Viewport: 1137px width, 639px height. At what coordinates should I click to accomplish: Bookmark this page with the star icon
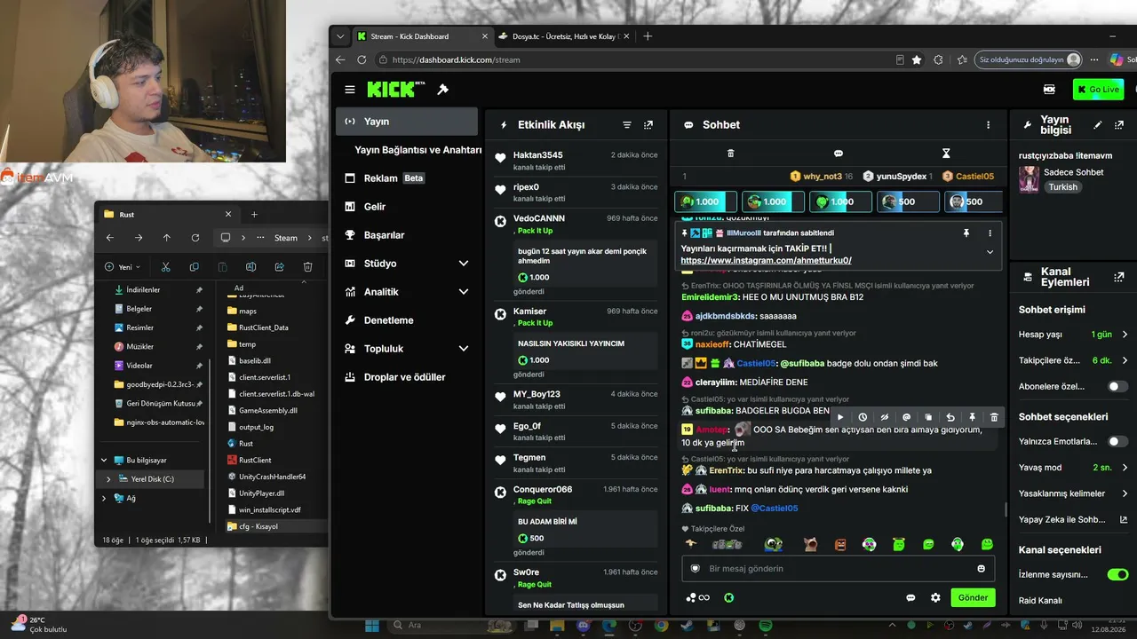pos(917,59)
